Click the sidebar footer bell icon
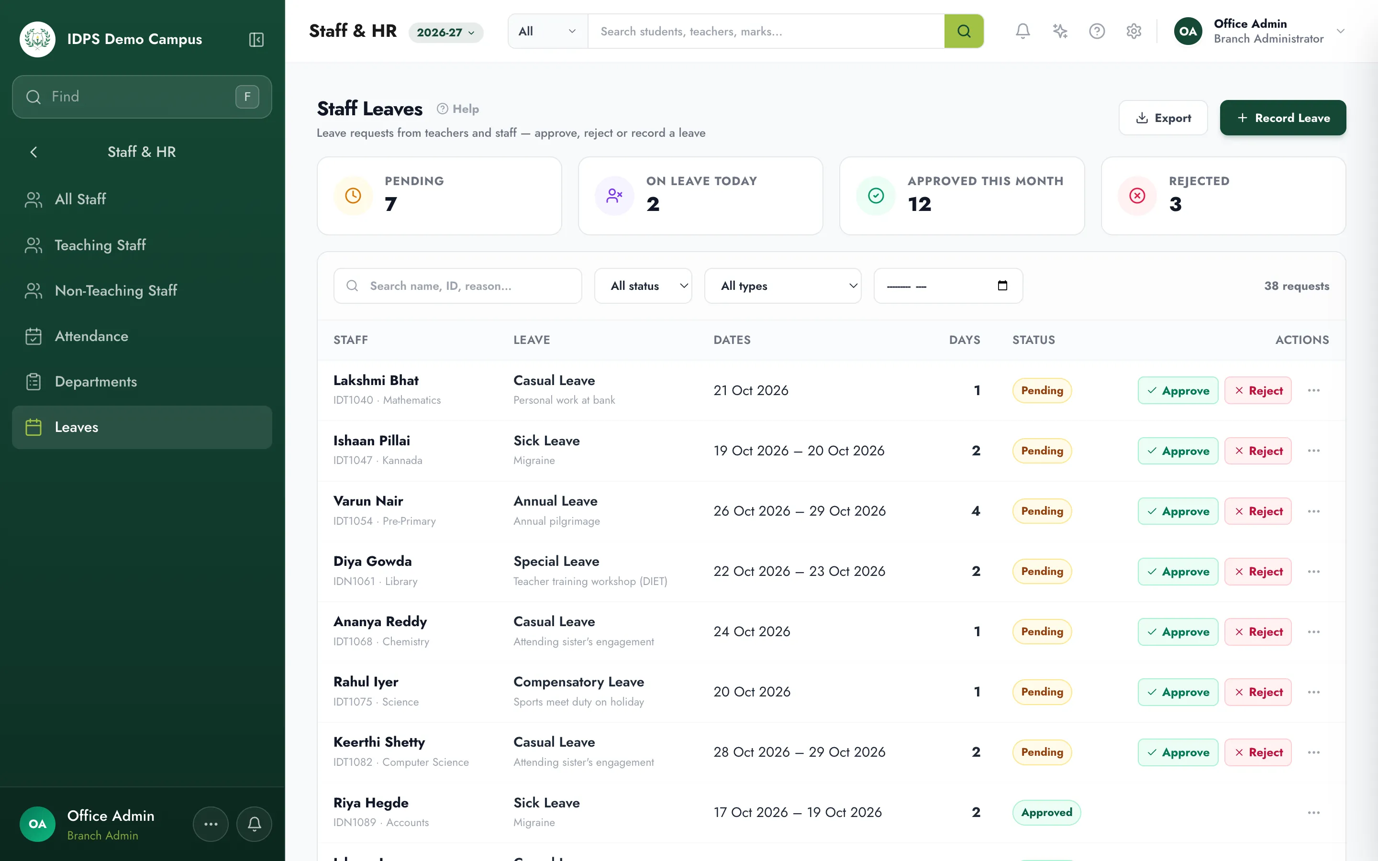 [x=254, y=823]
